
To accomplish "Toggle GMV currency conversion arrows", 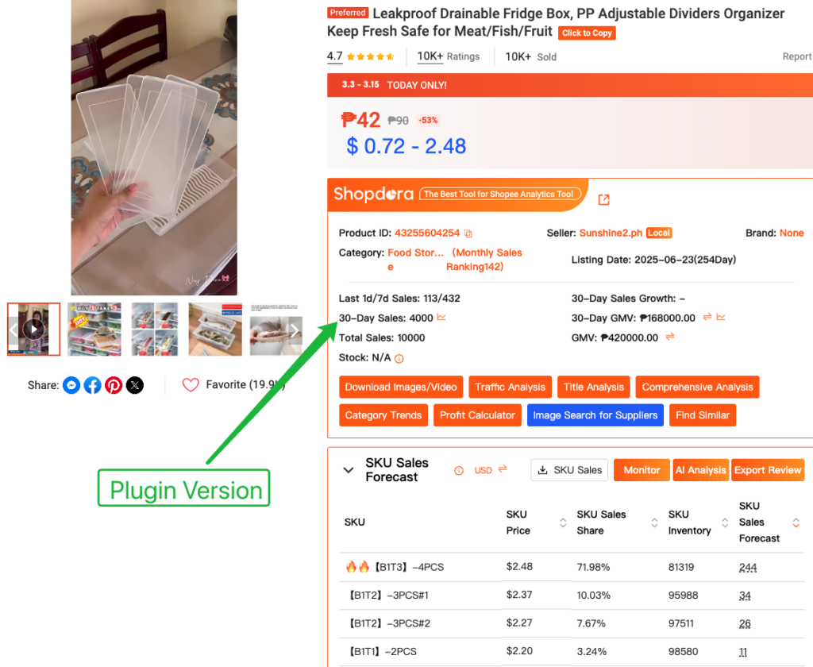I will pyautogui.click(x=670, y=337).
